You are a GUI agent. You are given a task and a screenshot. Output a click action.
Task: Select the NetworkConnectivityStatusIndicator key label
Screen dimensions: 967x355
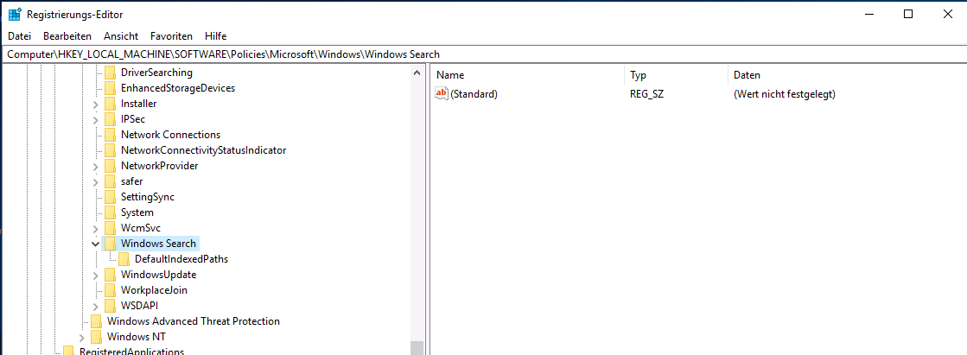204,150
